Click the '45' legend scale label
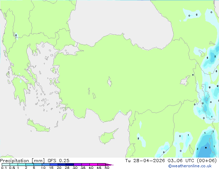 coord(99,168)
